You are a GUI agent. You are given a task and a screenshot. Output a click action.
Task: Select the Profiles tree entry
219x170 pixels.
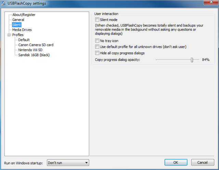click(18, 35)
